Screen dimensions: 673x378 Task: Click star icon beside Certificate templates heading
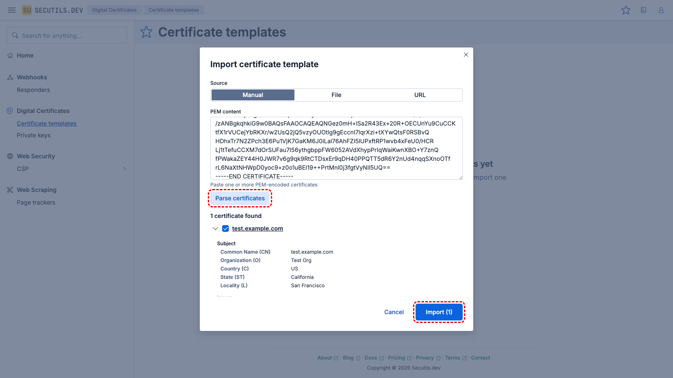point(146,32)
